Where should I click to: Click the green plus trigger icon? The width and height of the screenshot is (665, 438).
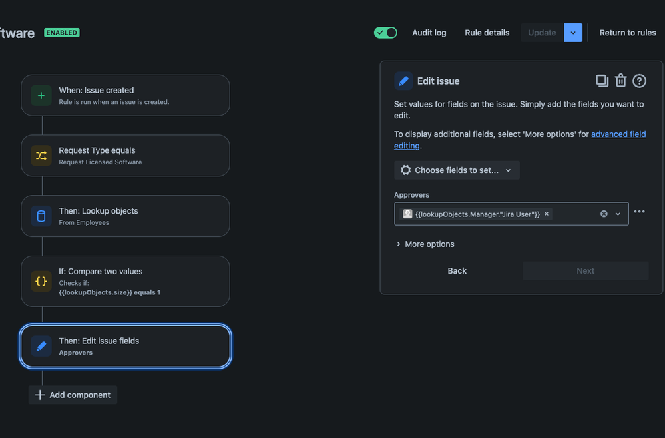click(41, 95)
